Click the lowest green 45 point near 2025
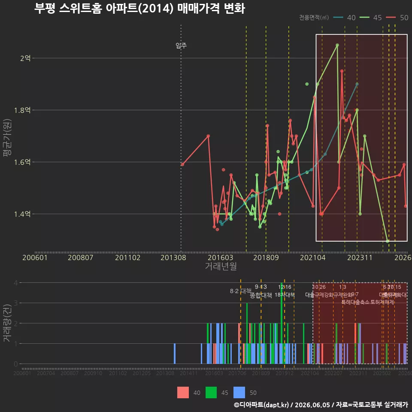412x412 pixels. coord(387,241)
